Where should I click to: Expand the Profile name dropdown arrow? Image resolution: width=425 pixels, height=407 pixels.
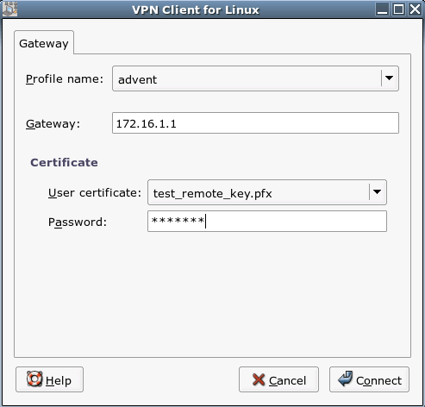point(390,78)
